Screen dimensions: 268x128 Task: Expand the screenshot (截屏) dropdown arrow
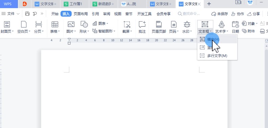click(131, 31)
